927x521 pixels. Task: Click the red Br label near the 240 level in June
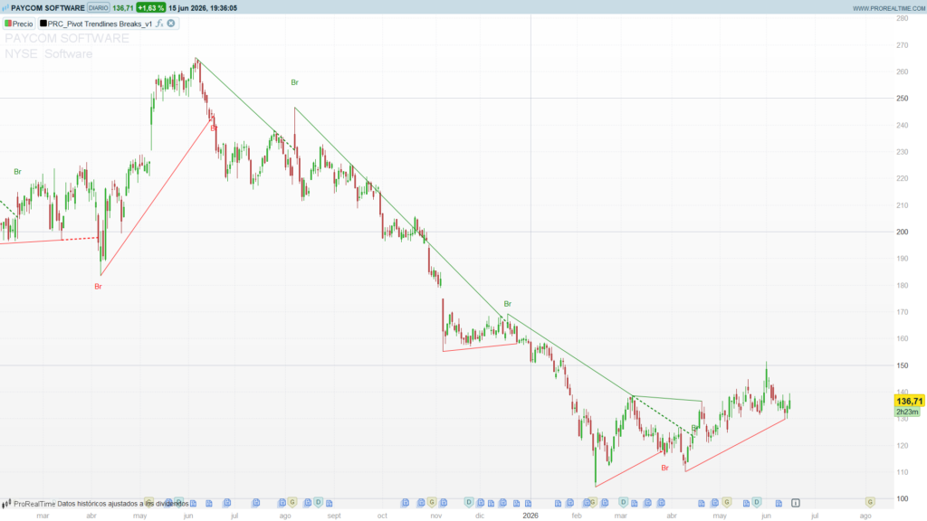coord(214,128)
